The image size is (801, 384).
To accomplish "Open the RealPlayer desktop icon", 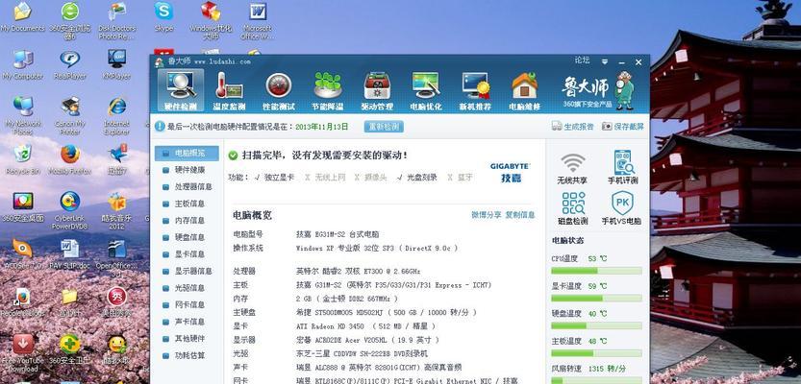I will [70, 65].
